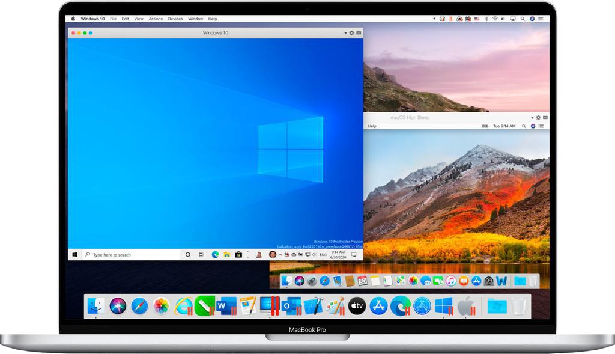Viewport: 615px width, 354px height.
Task: Launch Internet Explorer from the large Dock
Action: click(x=183, y=306)
